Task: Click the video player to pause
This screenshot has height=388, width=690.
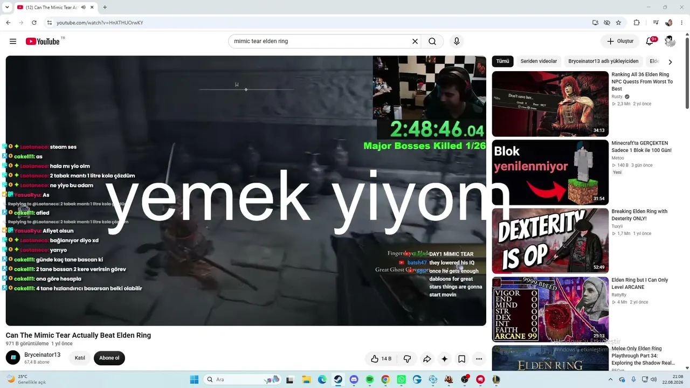Action: coord(246,191)
